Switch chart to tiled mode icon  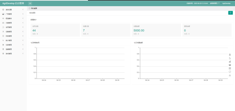point(230,69)
